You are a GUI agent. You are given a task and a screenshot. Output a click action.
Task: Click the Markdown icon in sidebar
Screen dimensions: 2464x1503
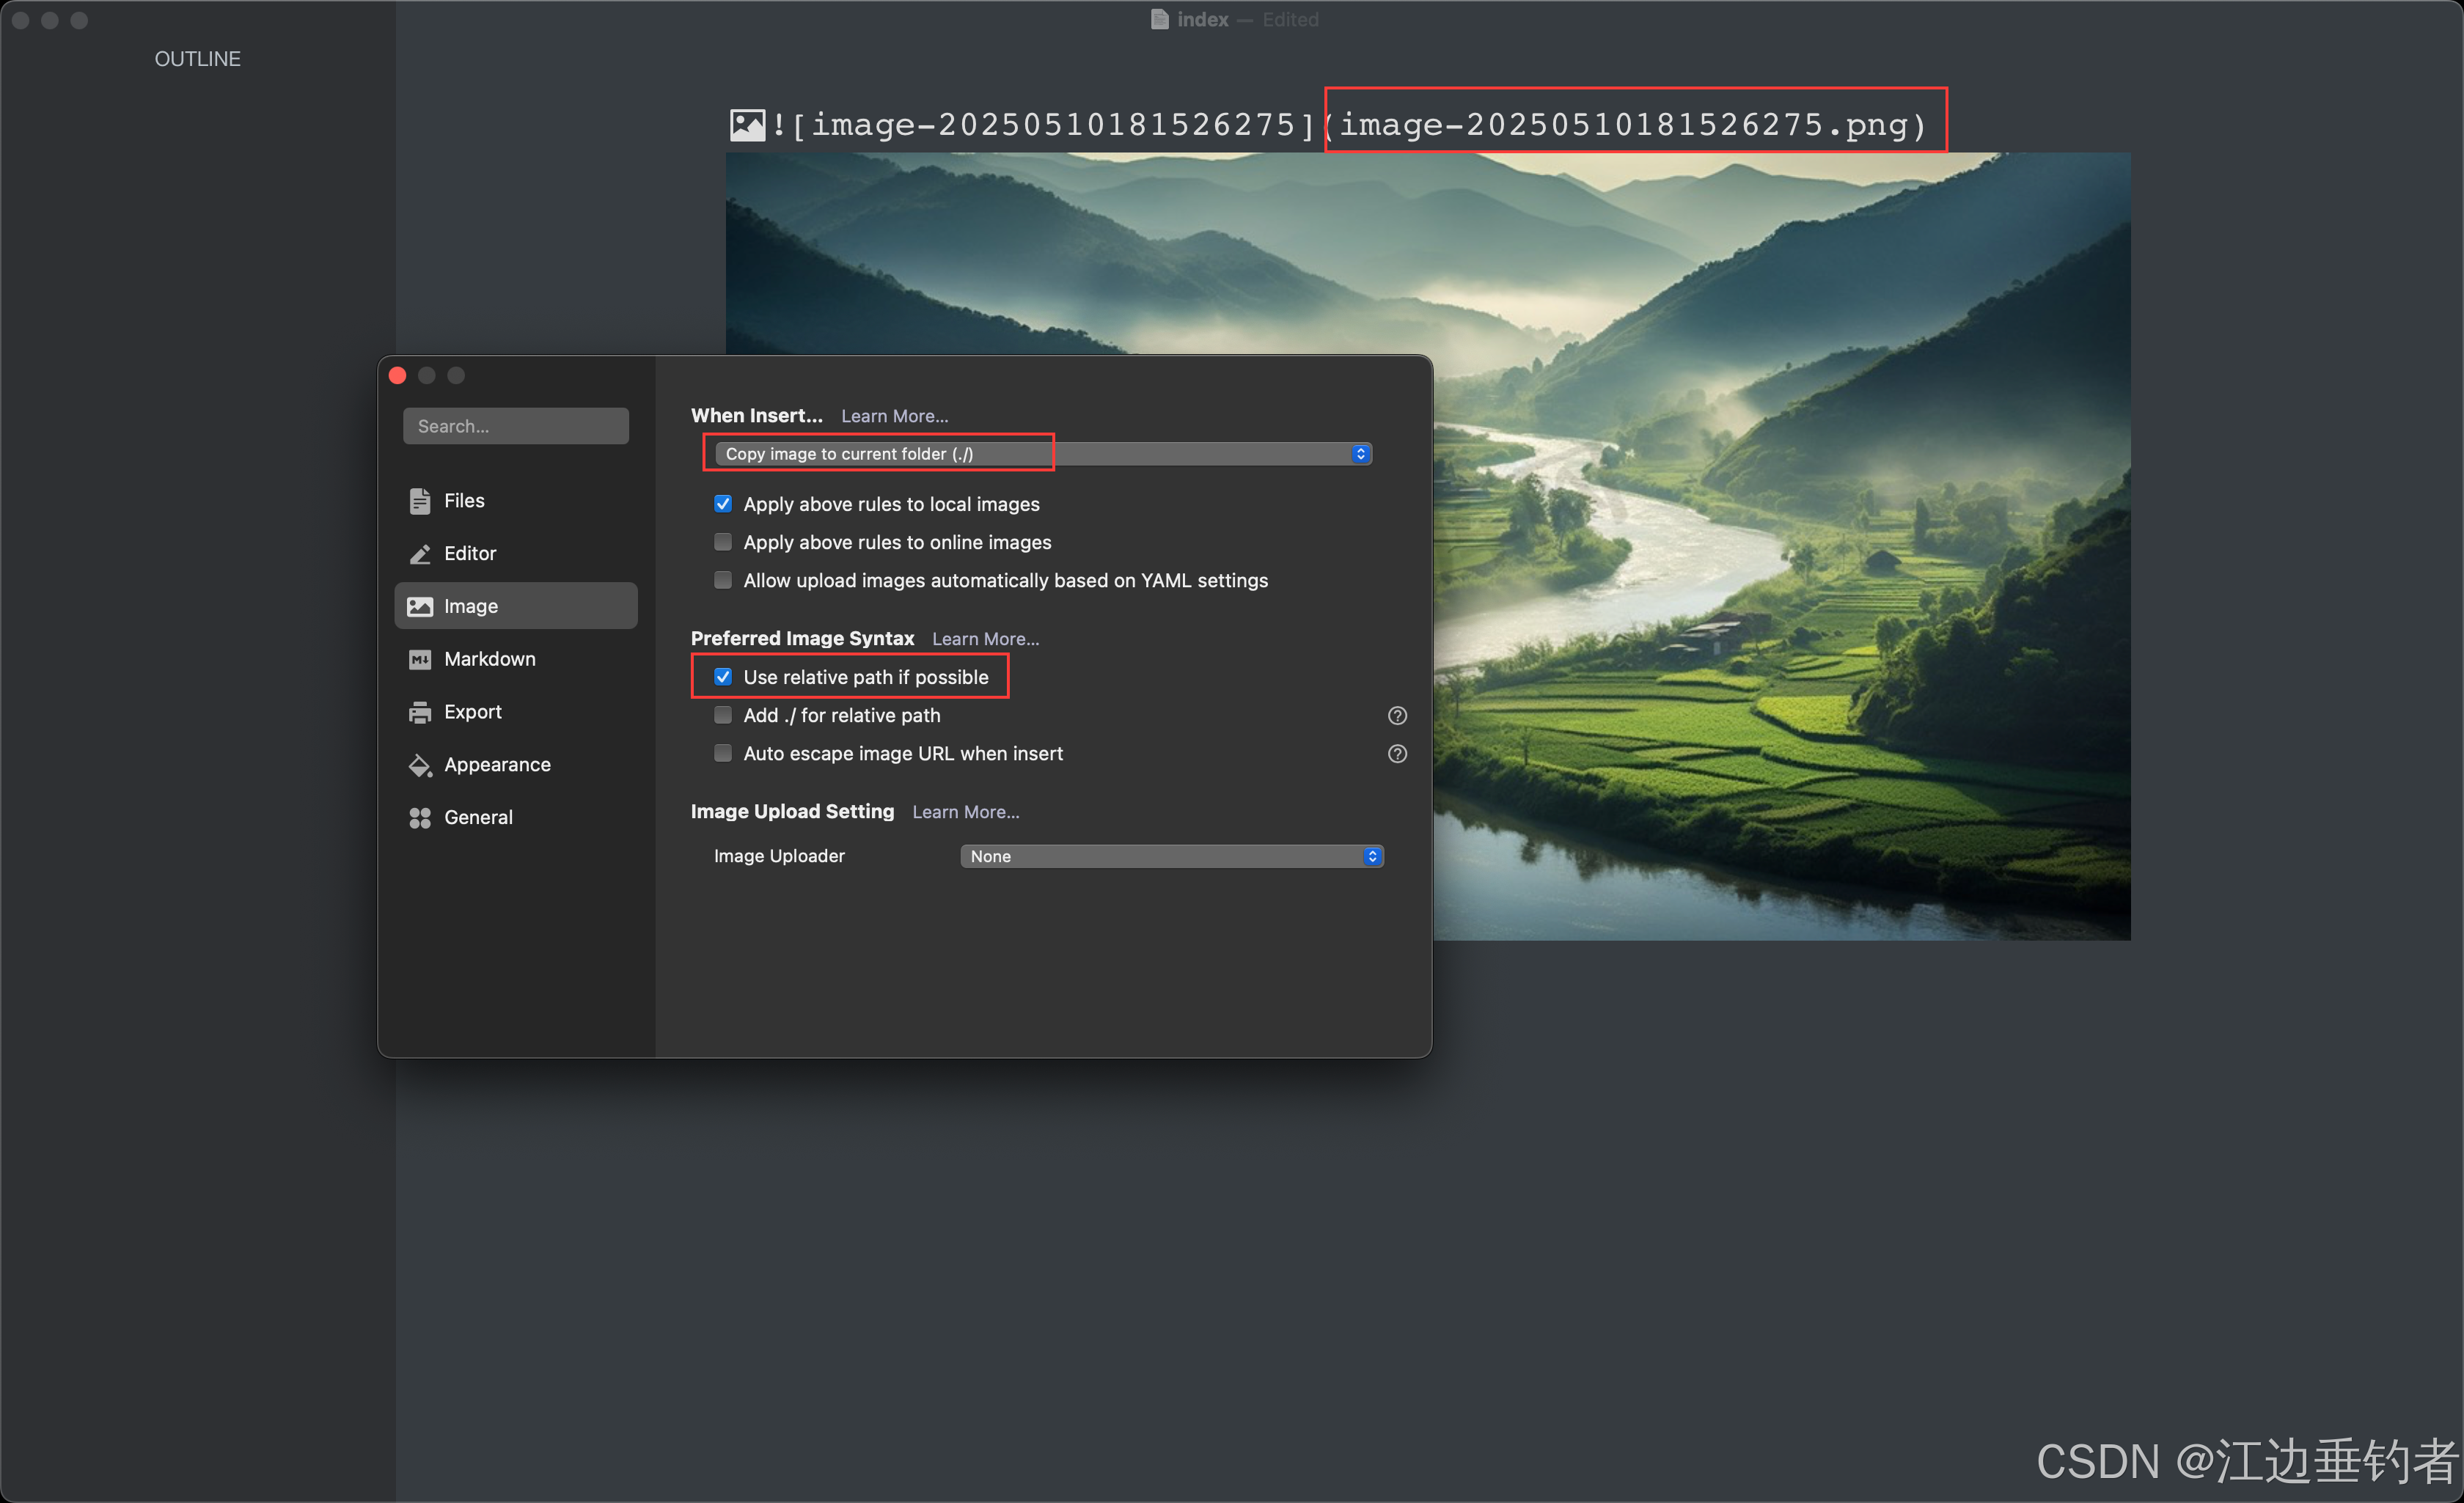[x=420, y=659]
